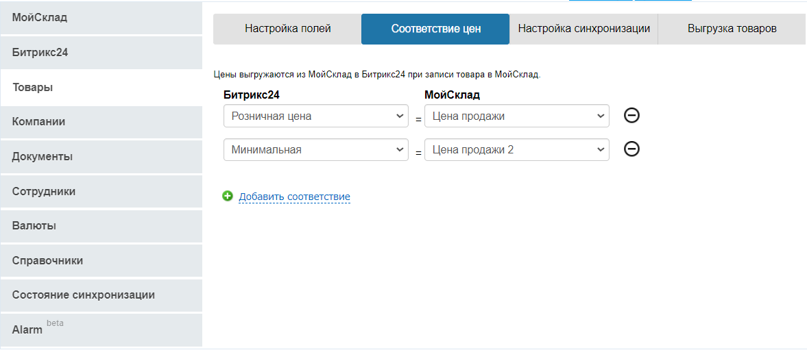807x350 pixels.
Task: Go to Справочники in sidebar
Action: (x=101, y=260)
